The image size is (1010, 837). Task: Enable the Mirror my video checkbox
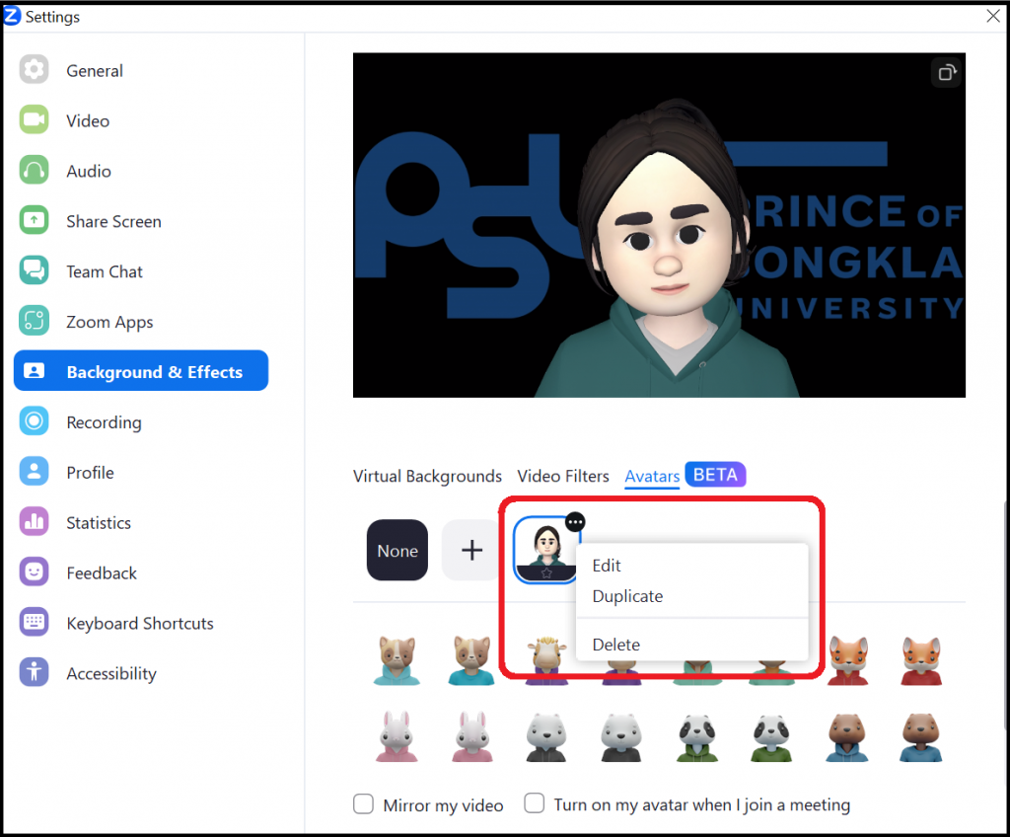[x=363, y=804]
